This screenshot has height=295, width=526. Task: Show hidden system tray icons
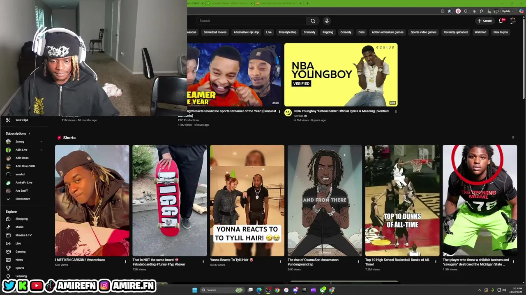tap(480, 290)
